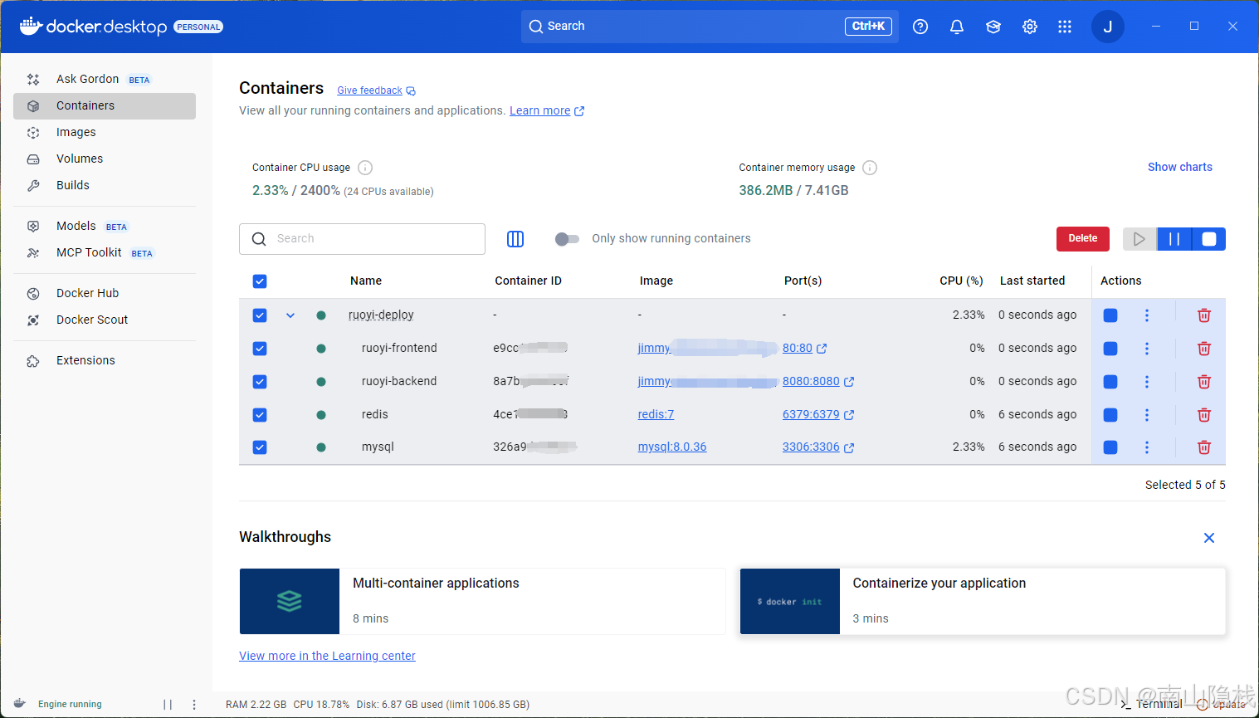Image resolution: width=1259 pixels, height=718 pixels.
Task: Open Extensions in sidebar
Action: pos(105,360)
